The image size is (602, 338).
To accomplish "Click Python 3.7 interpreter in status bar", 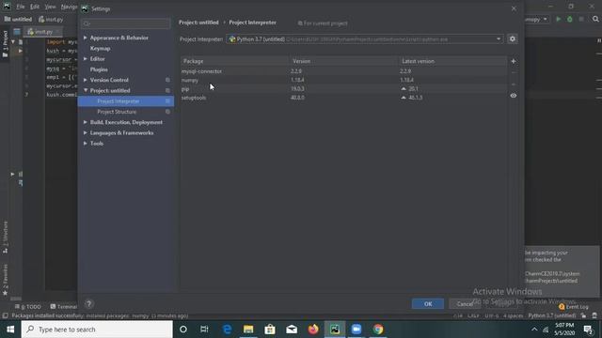I will (x=552, y=315).
